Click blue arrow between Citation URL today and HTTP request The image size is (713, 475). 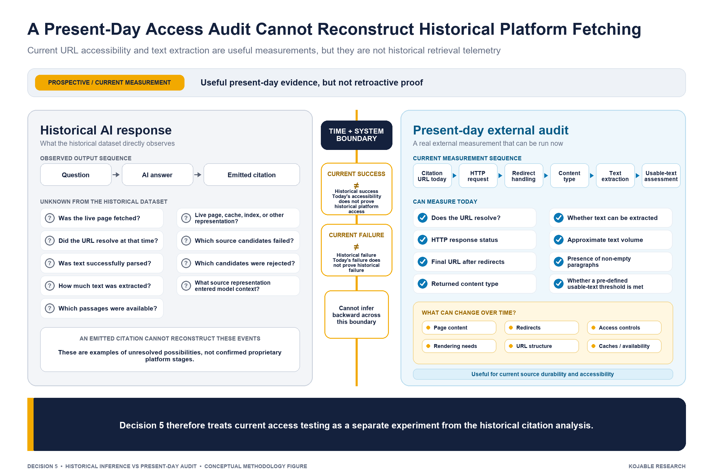[455, 176]
